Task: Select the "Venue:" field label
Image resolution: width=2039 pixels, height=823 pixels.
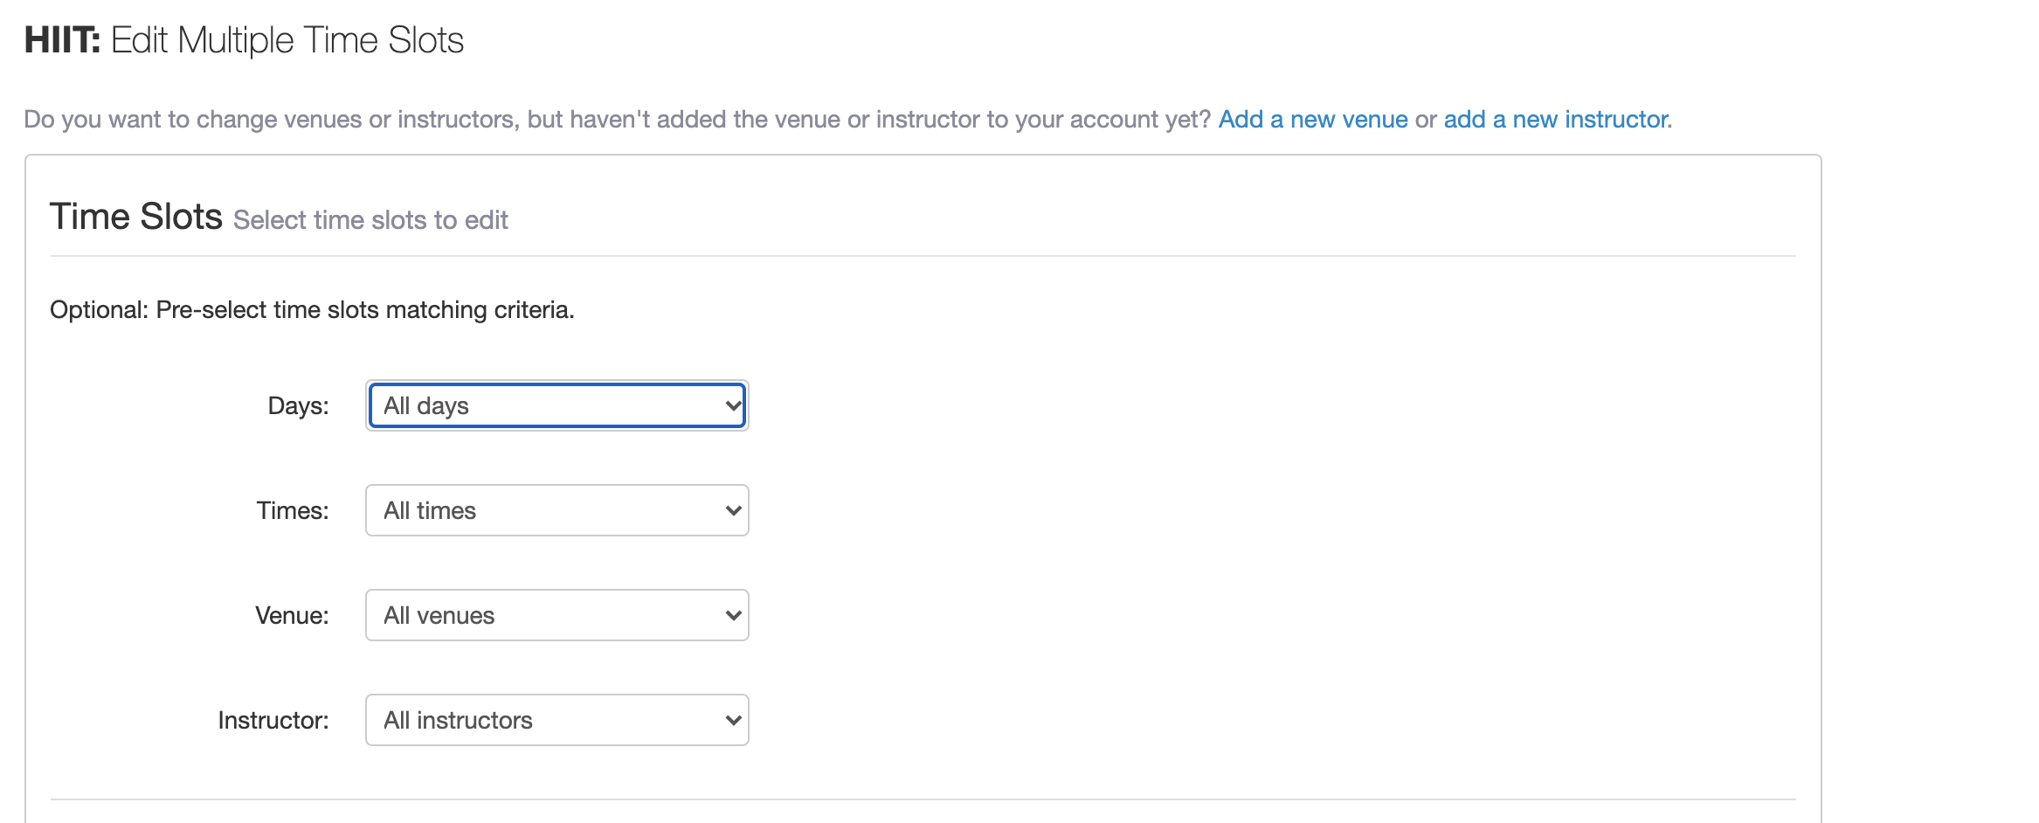Action: pos(292,615)
